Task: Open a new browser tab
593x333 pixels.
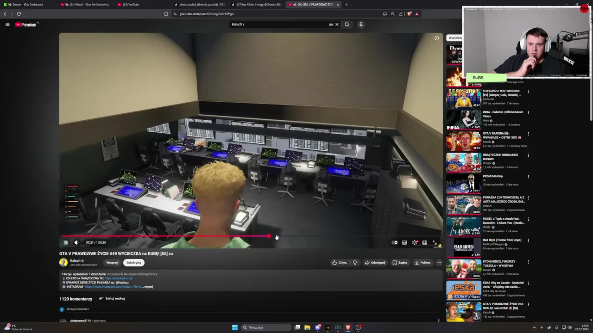Action: (x=346, y=5)
